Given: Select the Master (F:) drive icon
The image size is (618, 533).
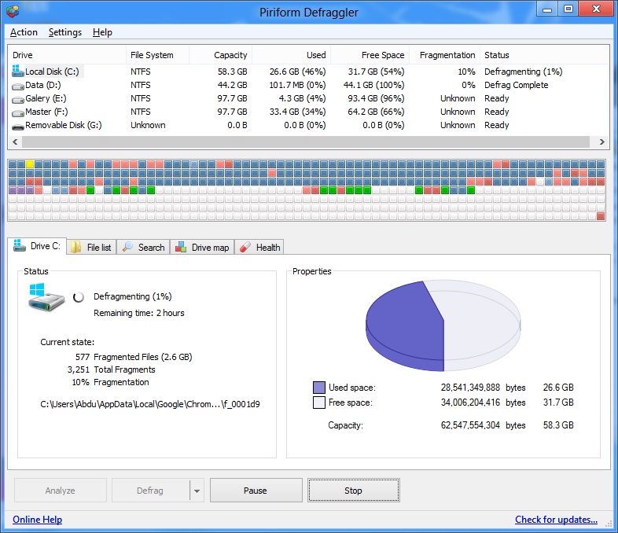Looking at the screenshot, I should coord(18,112).
